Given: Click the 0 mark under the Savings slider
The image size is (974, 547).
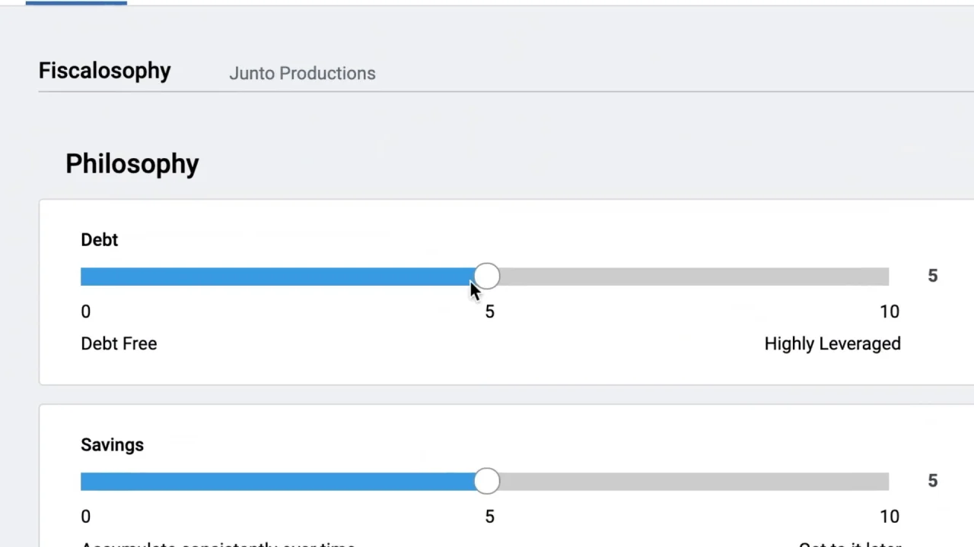Looking at the screenshot, I should pos(85,517).
